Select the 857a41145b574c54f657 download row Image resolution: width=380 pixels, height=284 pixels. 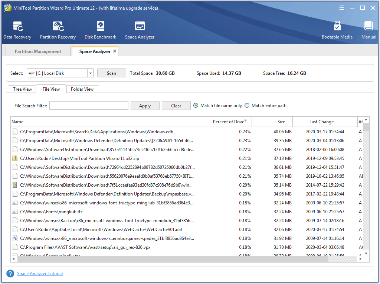pyautogui.click(x=187, y=150)
